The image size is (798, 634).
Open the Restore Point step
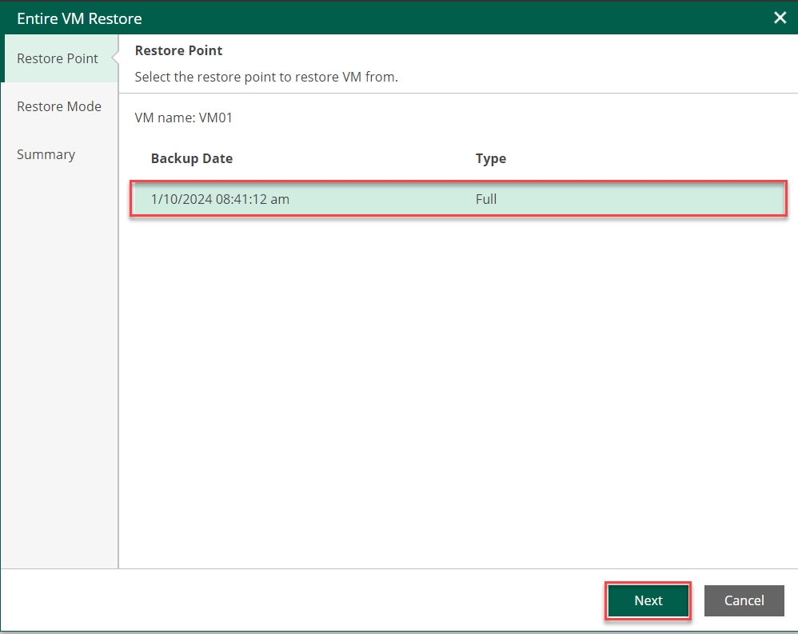coord(58,58)
